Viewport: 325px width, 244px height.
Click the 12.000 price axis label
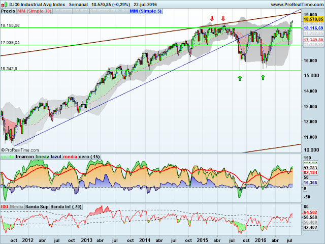(x=310, y=121)
